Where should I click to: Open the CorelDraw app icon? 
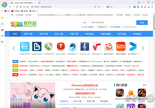(x=49, y=47)
